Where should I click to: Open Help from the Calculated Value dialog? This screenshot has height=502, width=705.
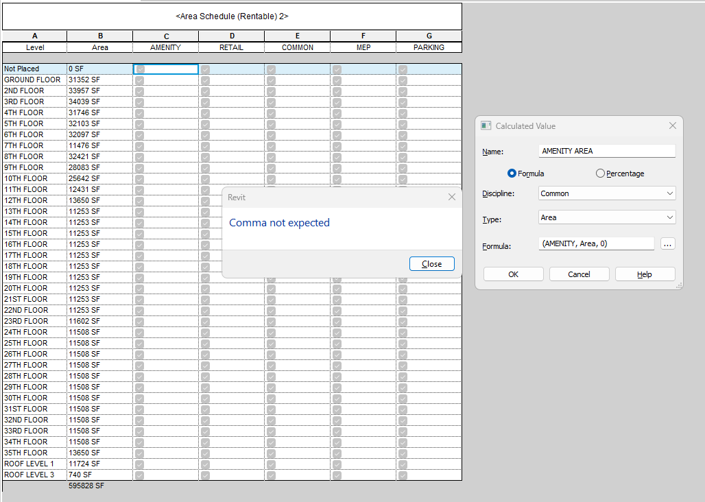644,274
